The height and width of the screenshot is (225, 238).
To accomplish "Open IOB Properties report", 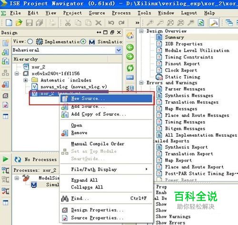I will point(184,44).
